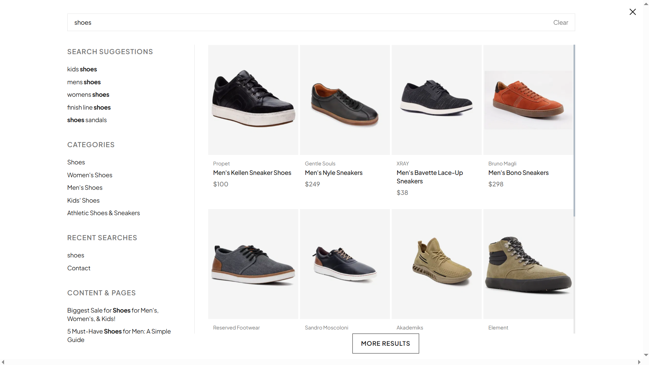Select 'mens shoes' search suggestion
Viewport: 649px width, 365px height.
[84, 82]
